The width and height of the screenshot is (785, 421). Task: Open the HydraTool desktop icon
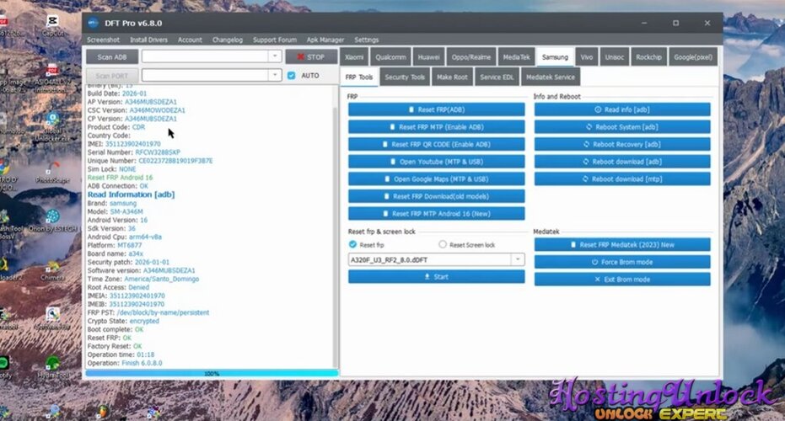(52, 363)
